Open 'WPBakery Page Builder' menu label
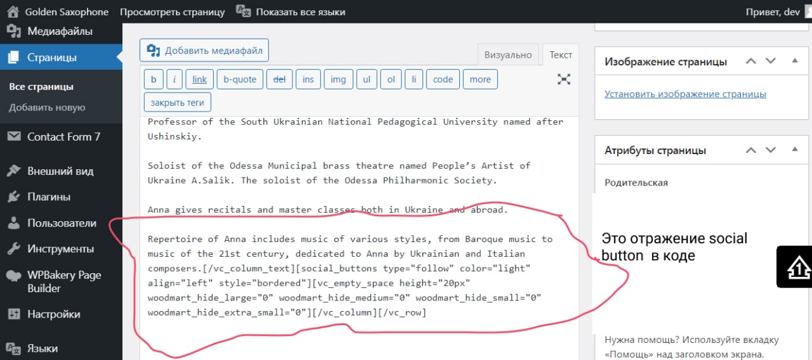This screenshot has width=812, height=360. point(64,281)
